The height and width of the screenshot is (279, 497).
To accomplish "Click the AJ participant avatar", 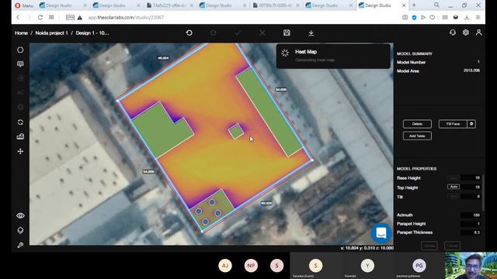I will [x=225, y=265].
